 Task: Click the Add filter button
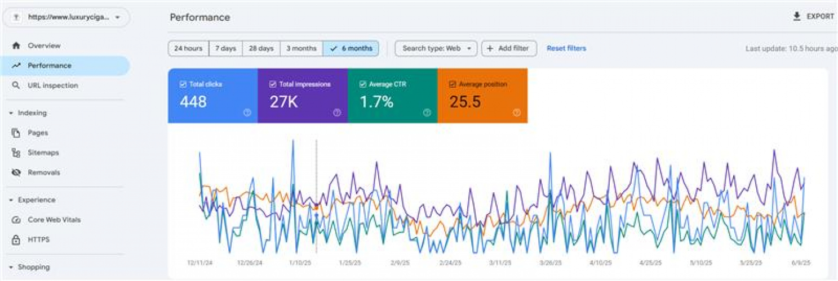508,48
